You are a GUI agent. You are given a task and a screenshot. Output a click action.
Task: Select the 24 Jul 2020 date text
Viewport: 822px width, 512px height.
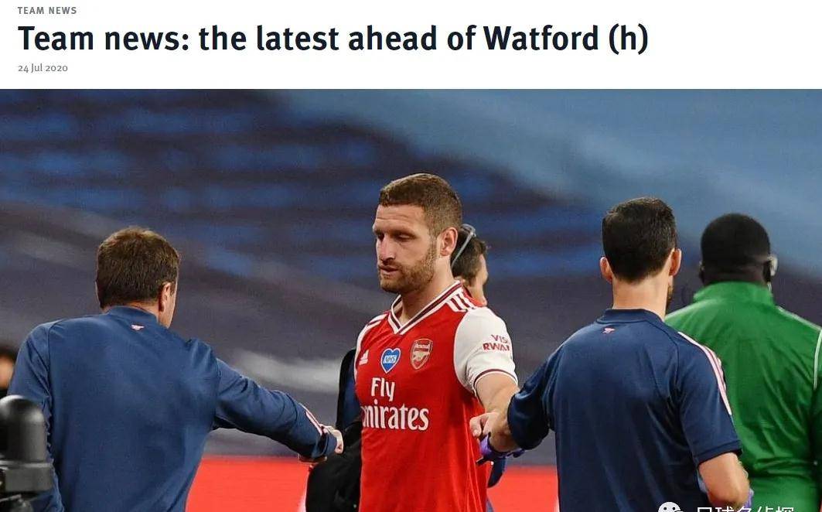43,68
